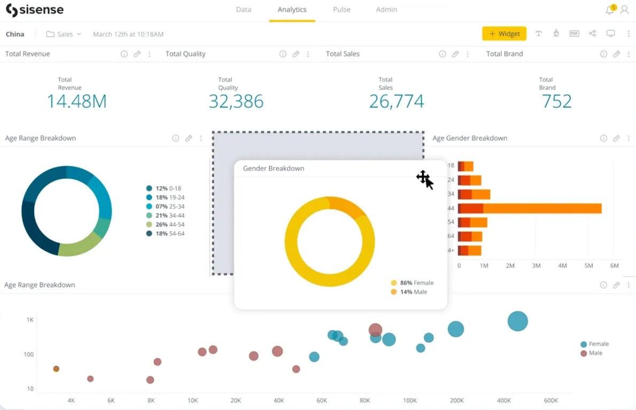Click the add Widget button
This screenshot has height=410, width=636.
tap(504, 34)
